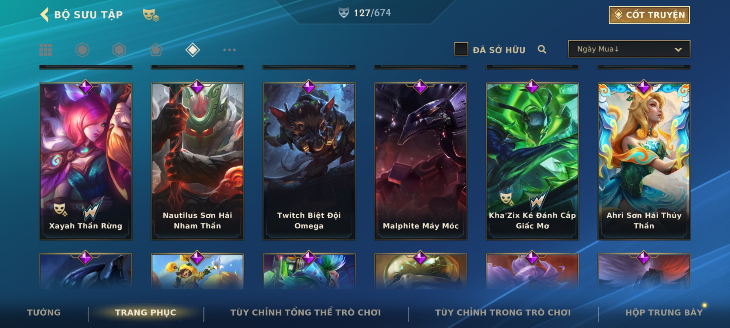Filter by the round octagon rarity icon
This screenshot has width=730, height=328.
click(82, 50)
